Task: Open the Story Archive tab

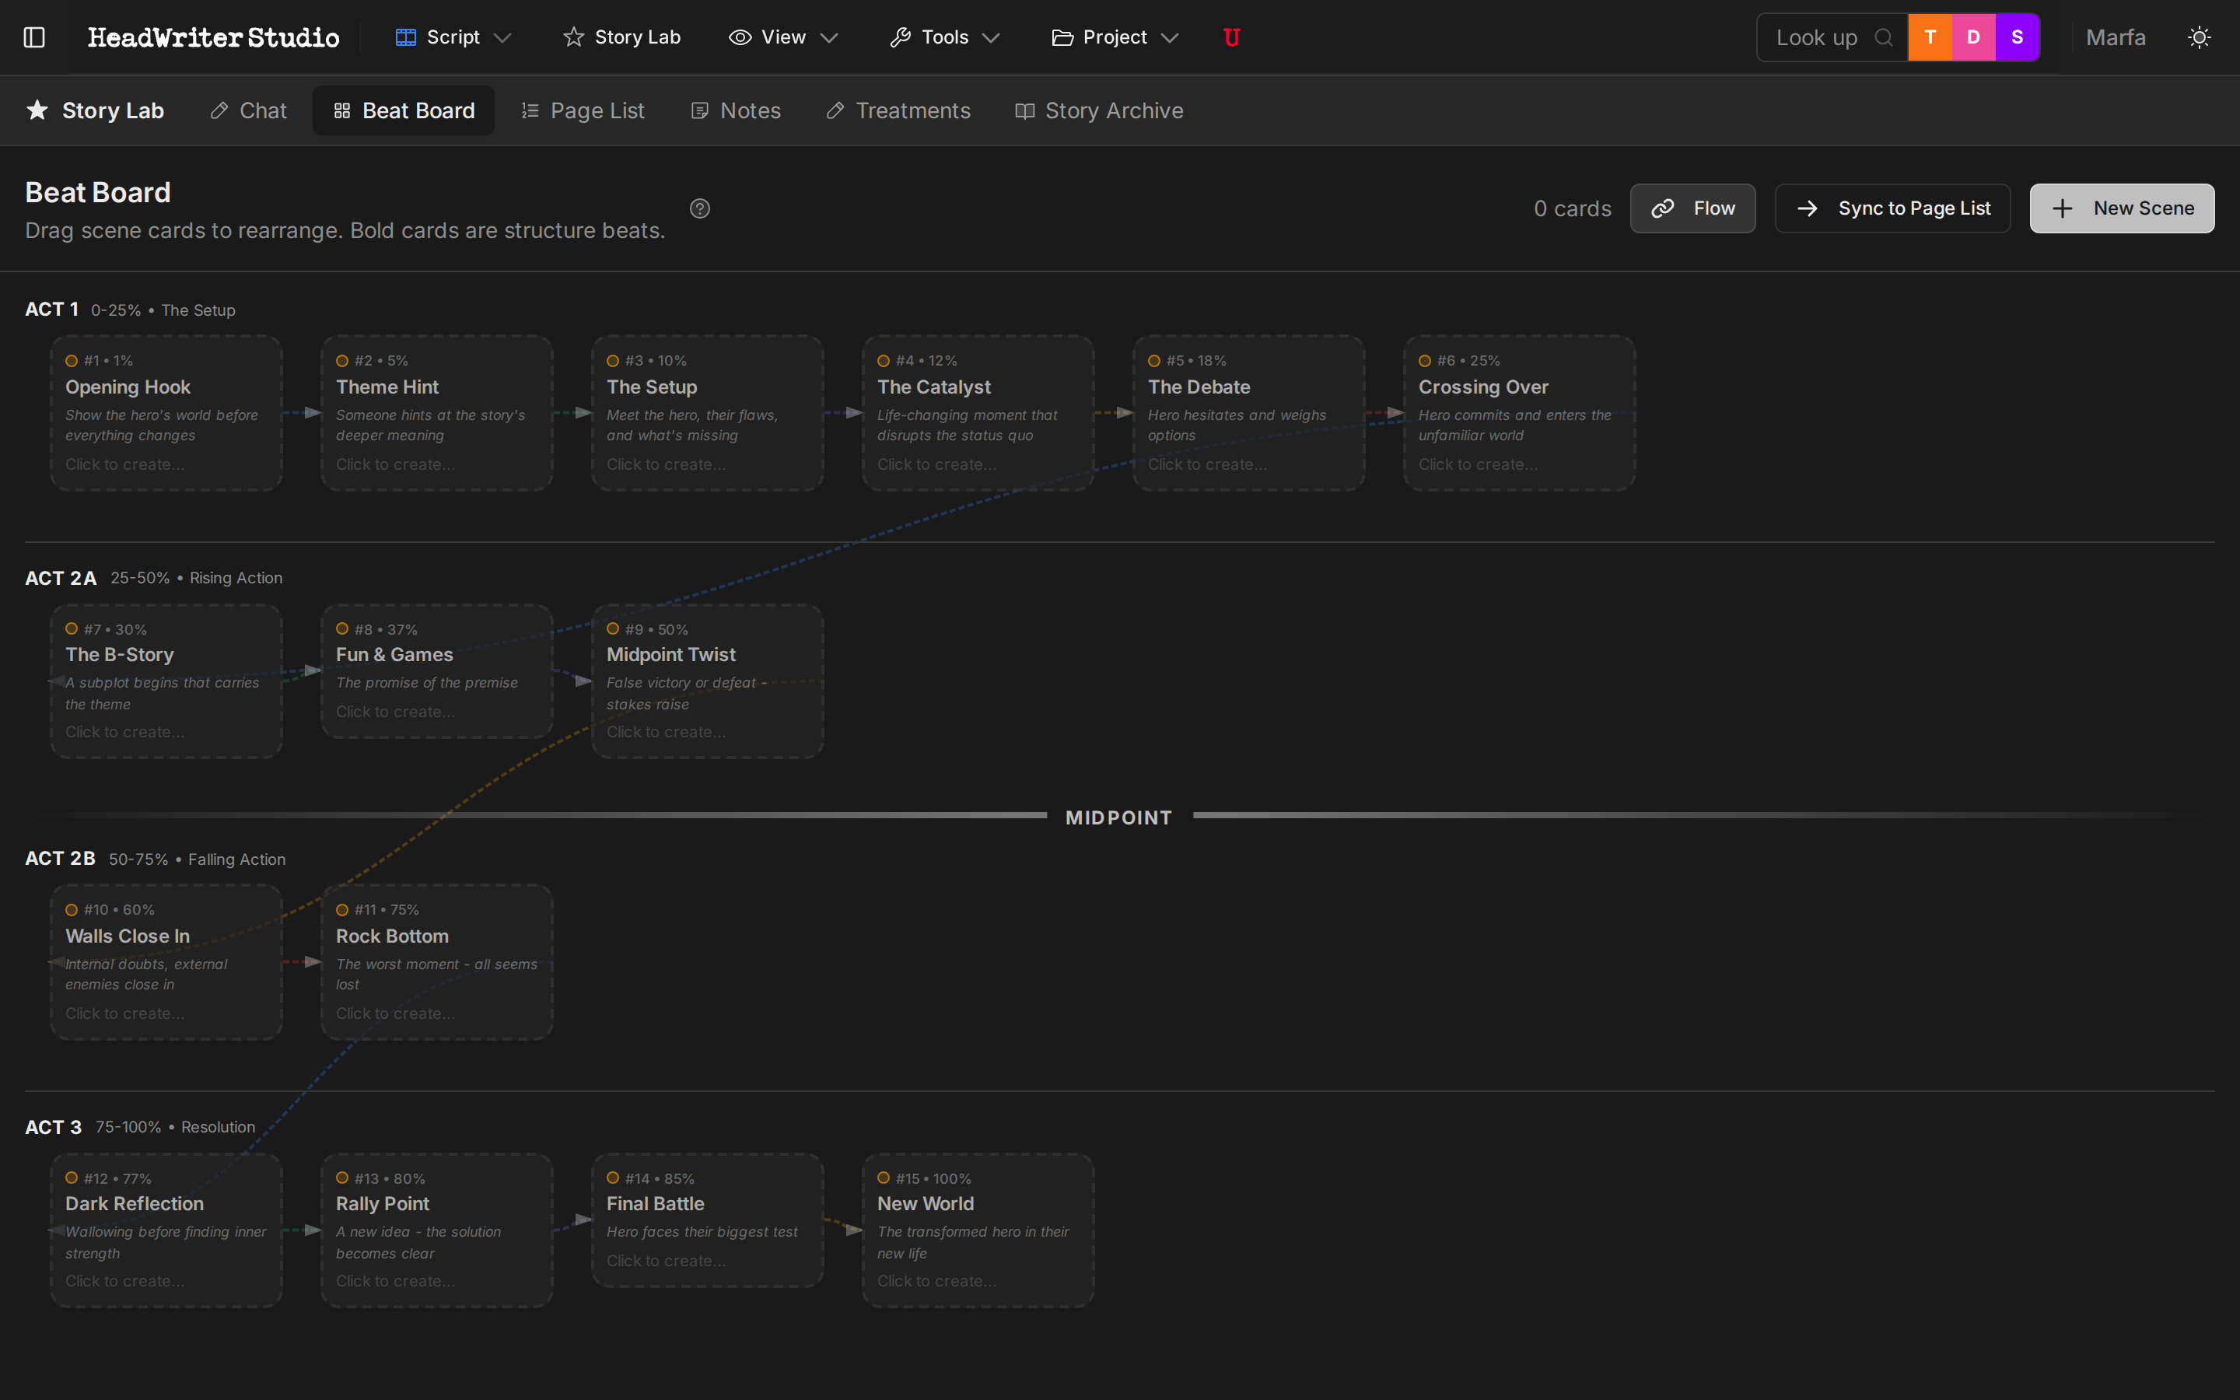Action: tap(1099, 110)
